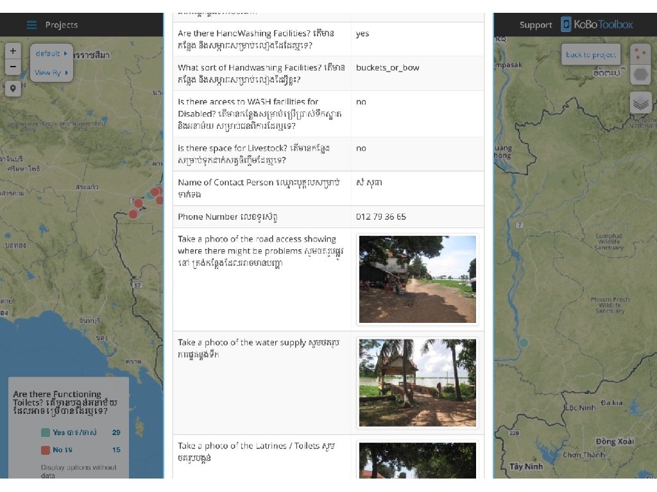Click the Functioning Toilets legend title
The width and height of the screenshot is (657, 492).
point(65,402)
